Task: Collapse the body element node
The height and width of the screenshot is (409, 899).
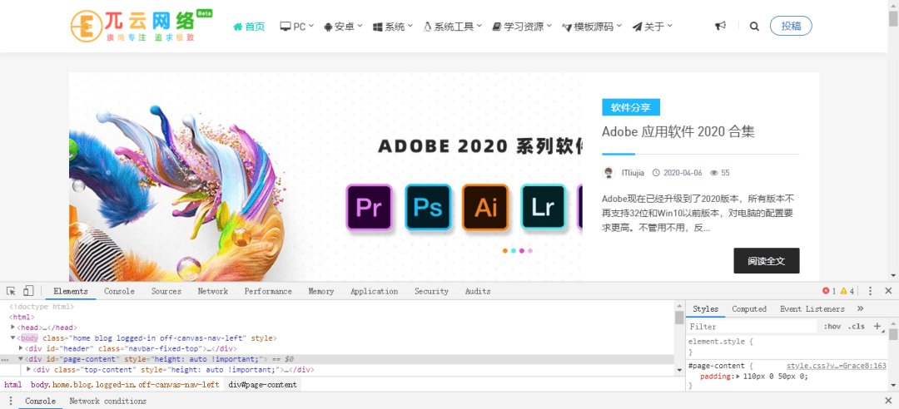Action: coord(12,338)
